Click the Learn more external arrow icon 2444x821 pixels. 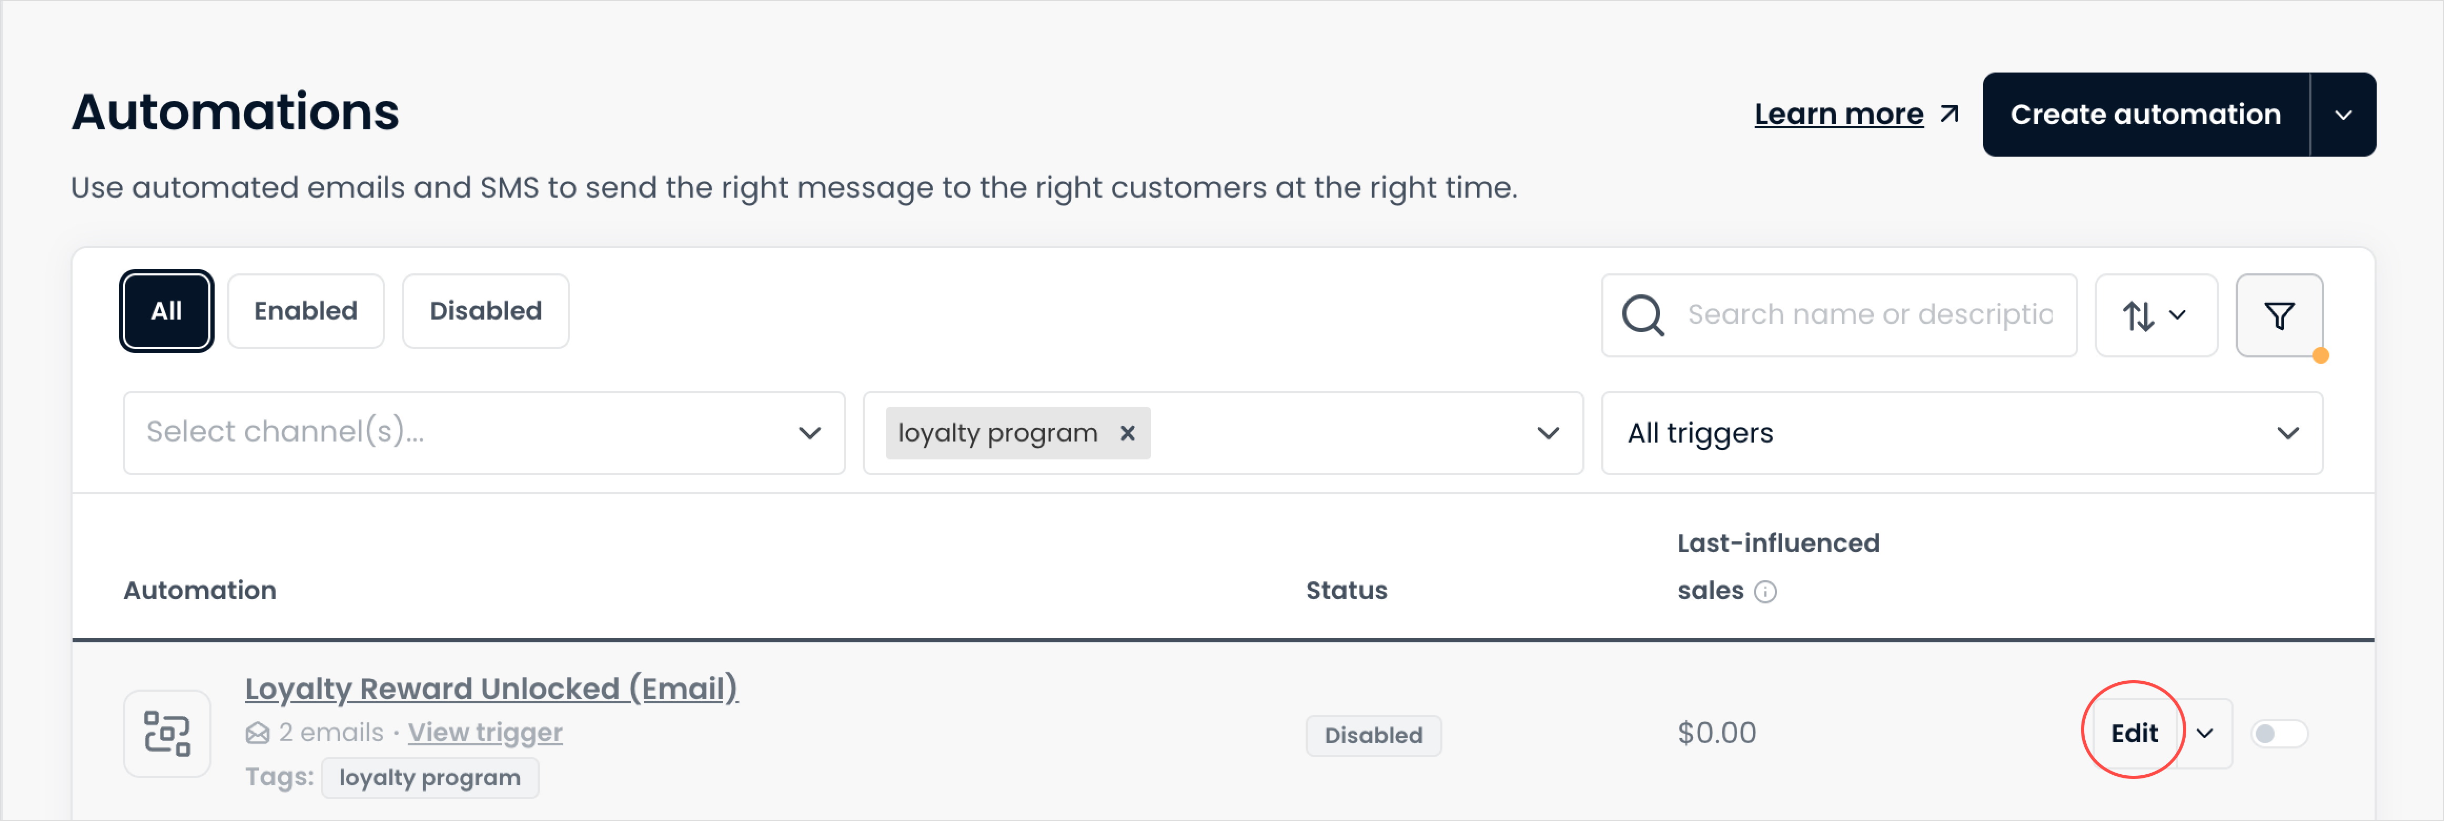click(1950, 115)
